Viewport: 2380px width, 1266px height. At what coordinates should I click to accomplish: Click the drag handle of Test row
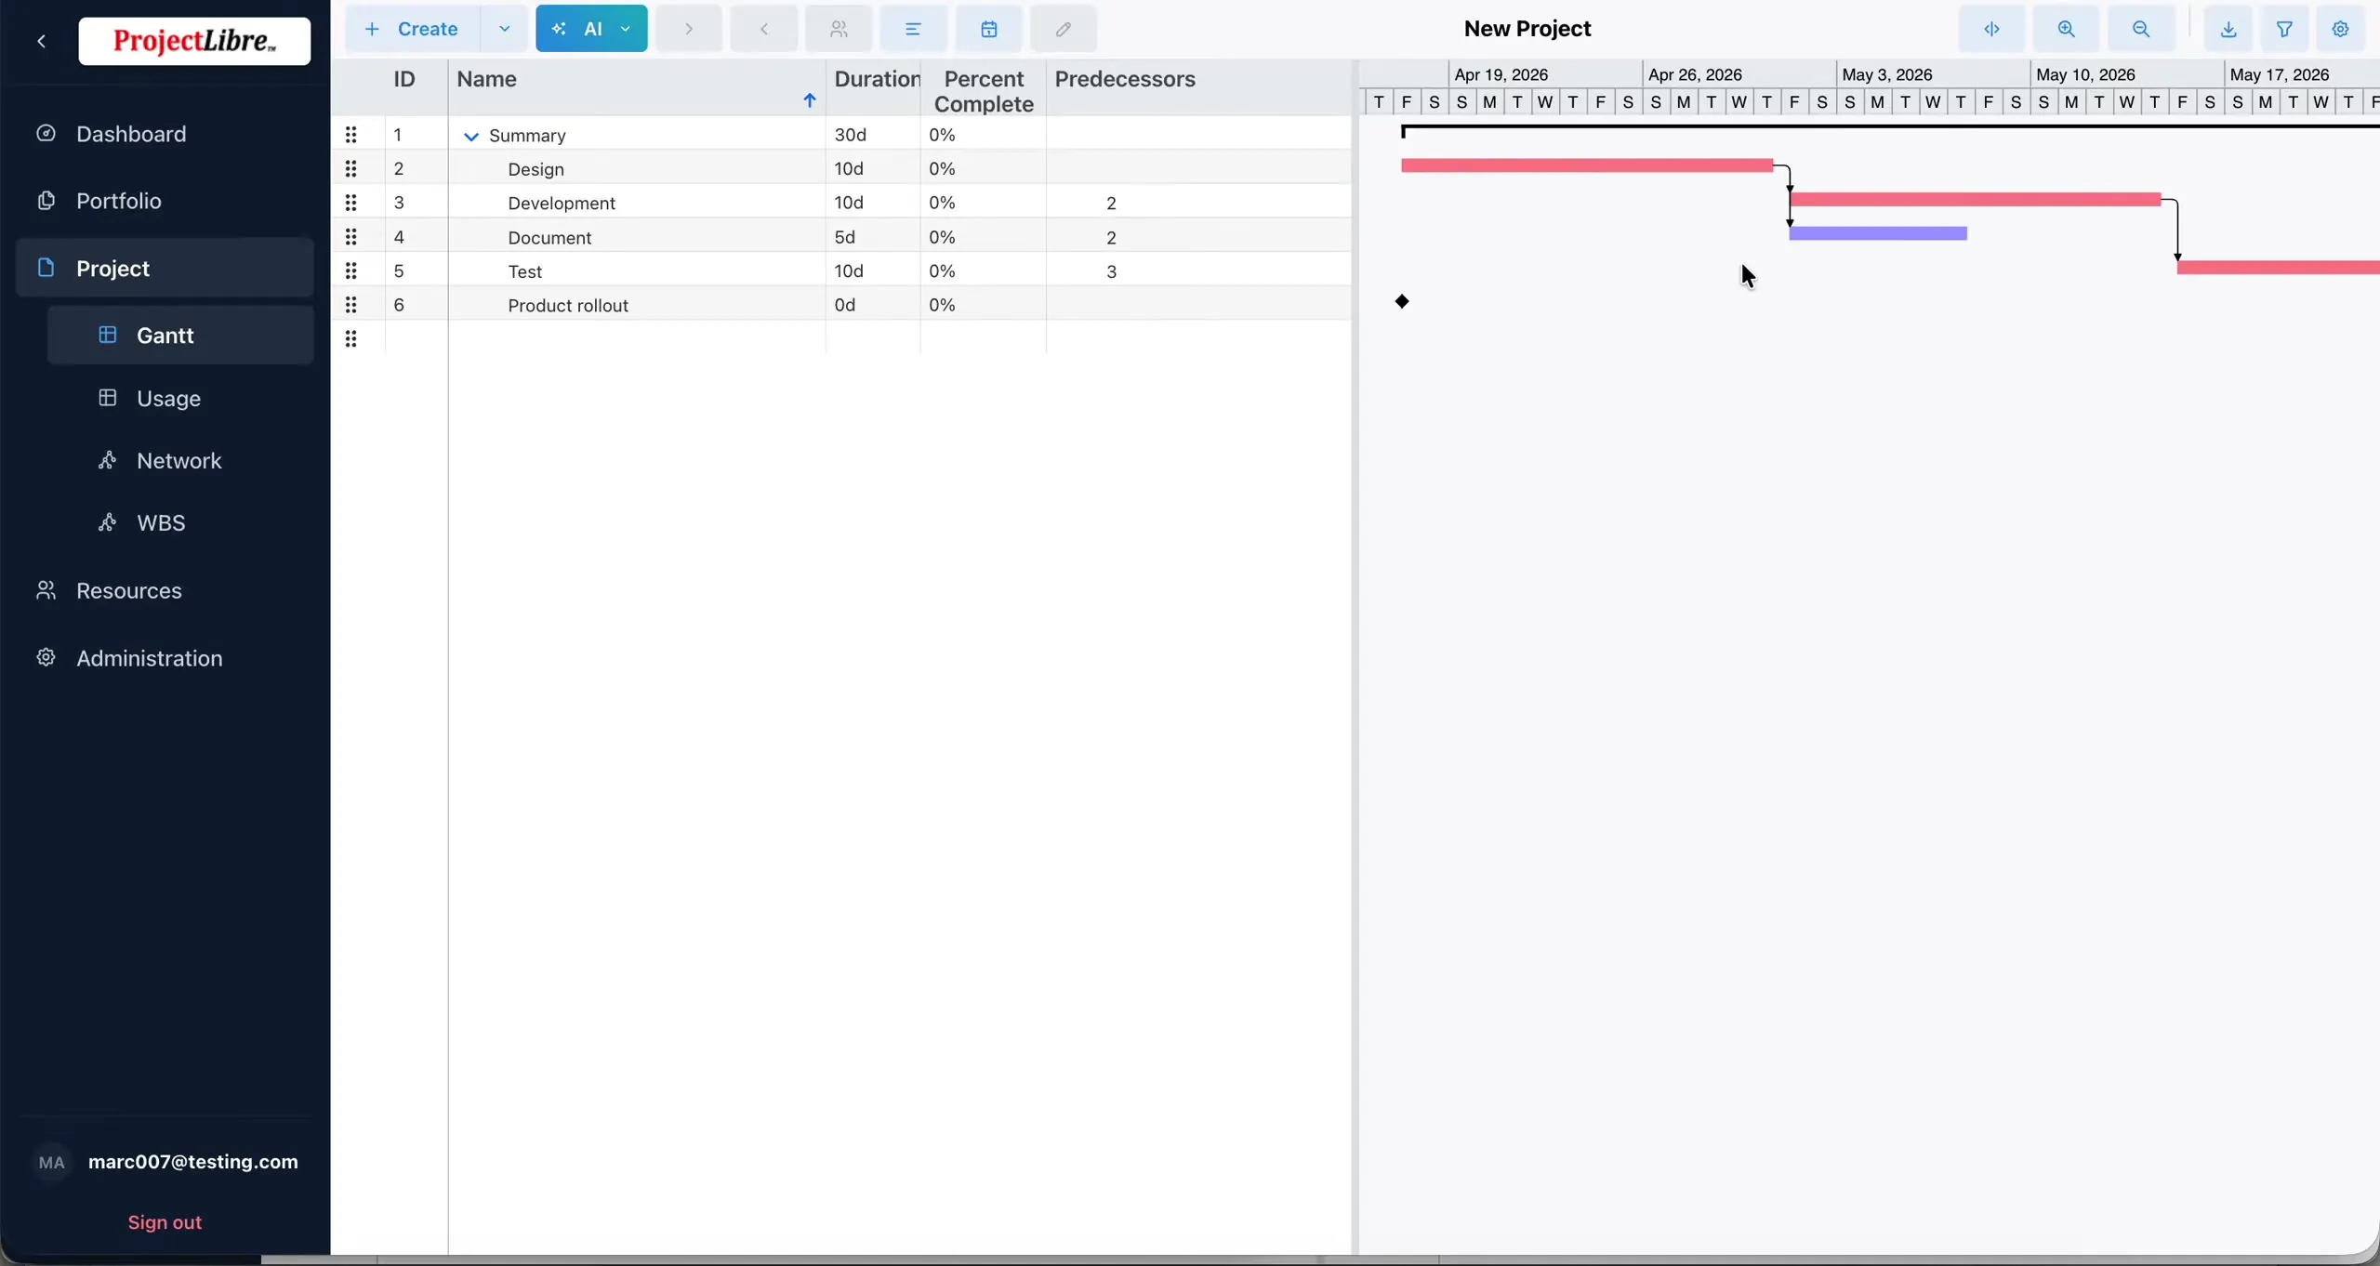pyautogui.click(x=350, y=270)
